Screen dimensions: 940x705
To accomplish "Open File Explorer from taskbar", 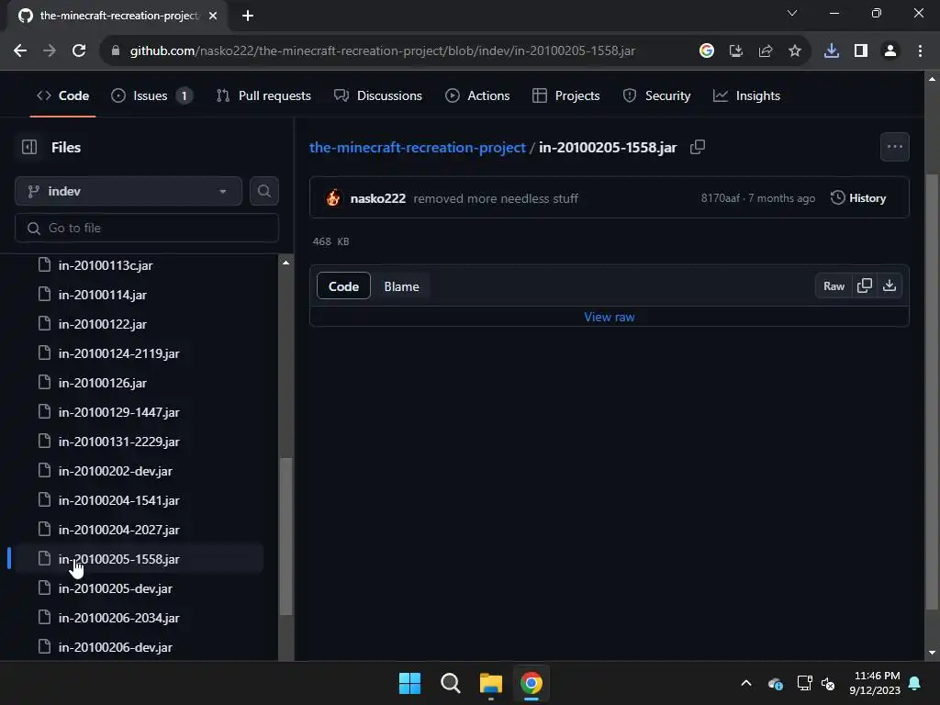I will [x=490, y=683].
